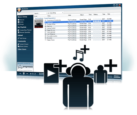
Task: Skip to next track in player bar
Action: 27,73
